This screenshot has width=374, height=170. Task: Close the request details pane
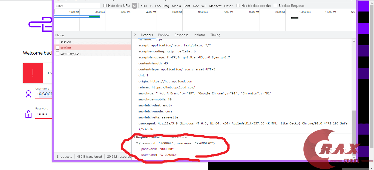pos(135,35)
